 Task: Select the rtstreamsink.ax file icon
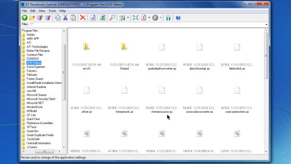[124, 90]
